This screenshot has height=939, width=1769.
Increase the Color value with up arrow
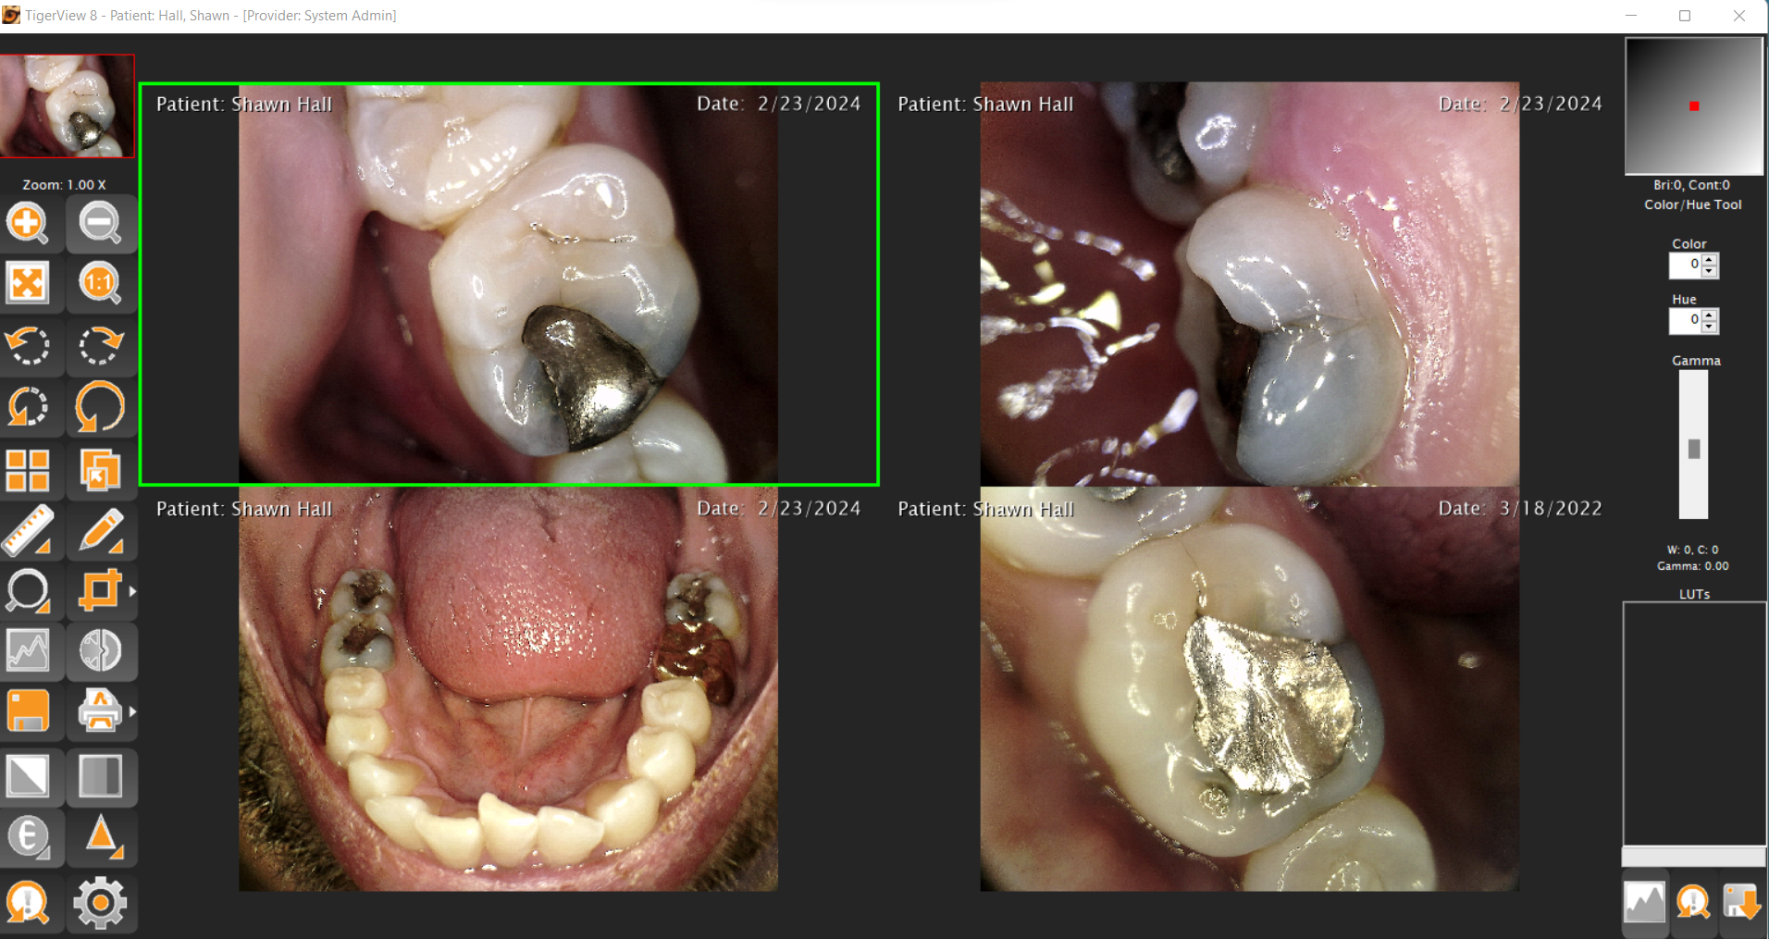pyautogui.click(x=1710, y=260)
